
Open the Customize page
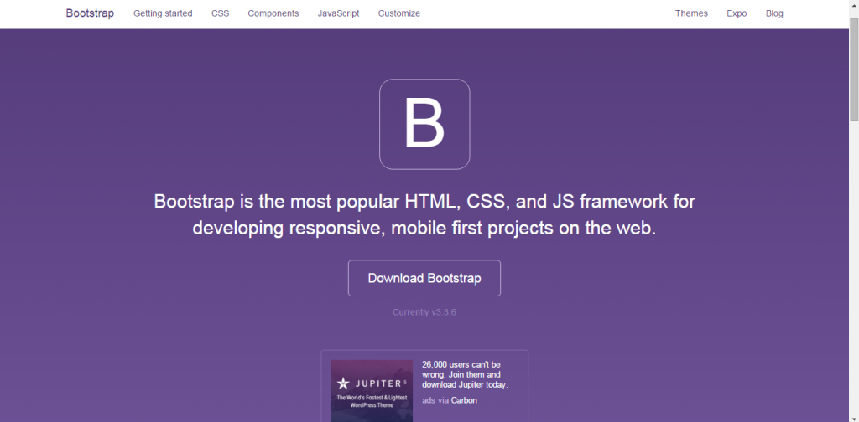[398, 13]
